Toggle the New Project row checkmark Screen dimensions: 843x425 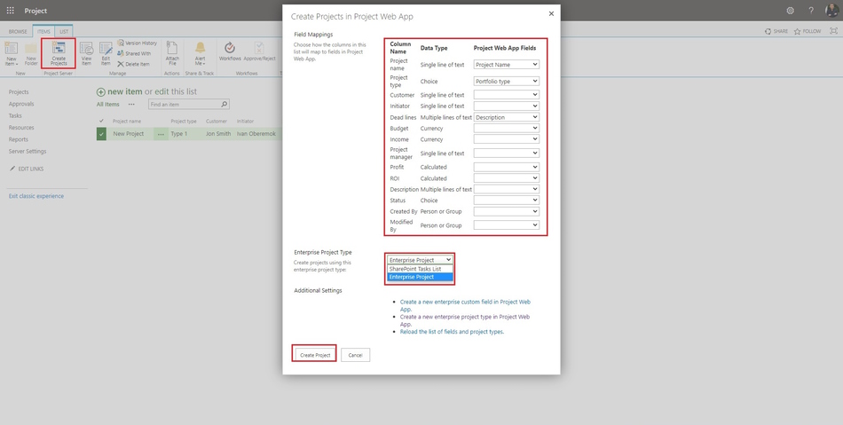(102, 134)
